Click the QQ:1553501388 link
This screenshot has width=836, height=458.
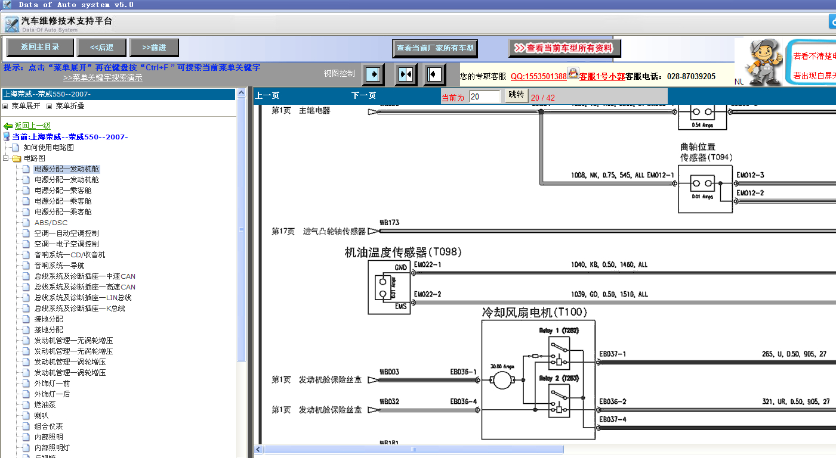pos(539,76)
